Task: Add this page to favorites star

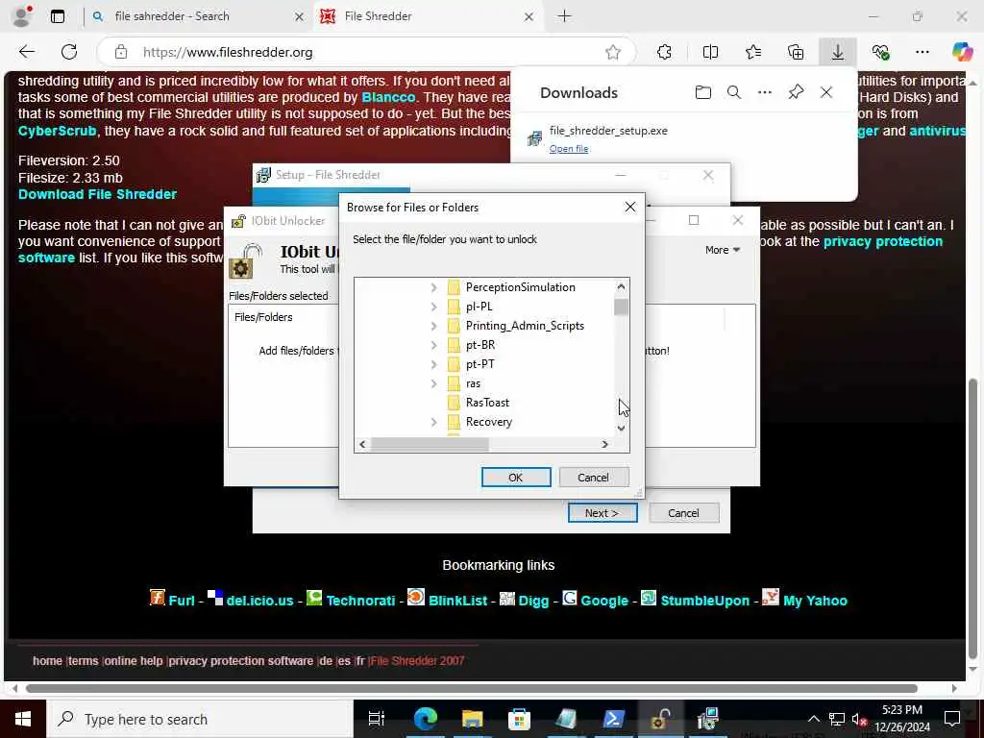Action: 613,52
